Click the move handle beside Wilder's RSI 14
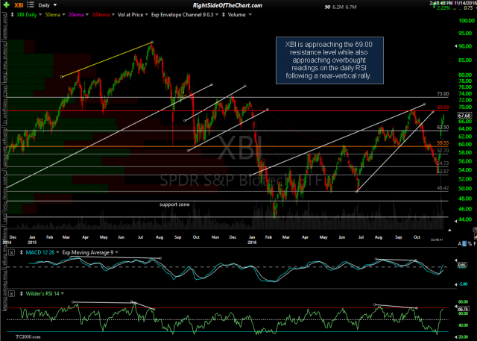 point(22,294)
